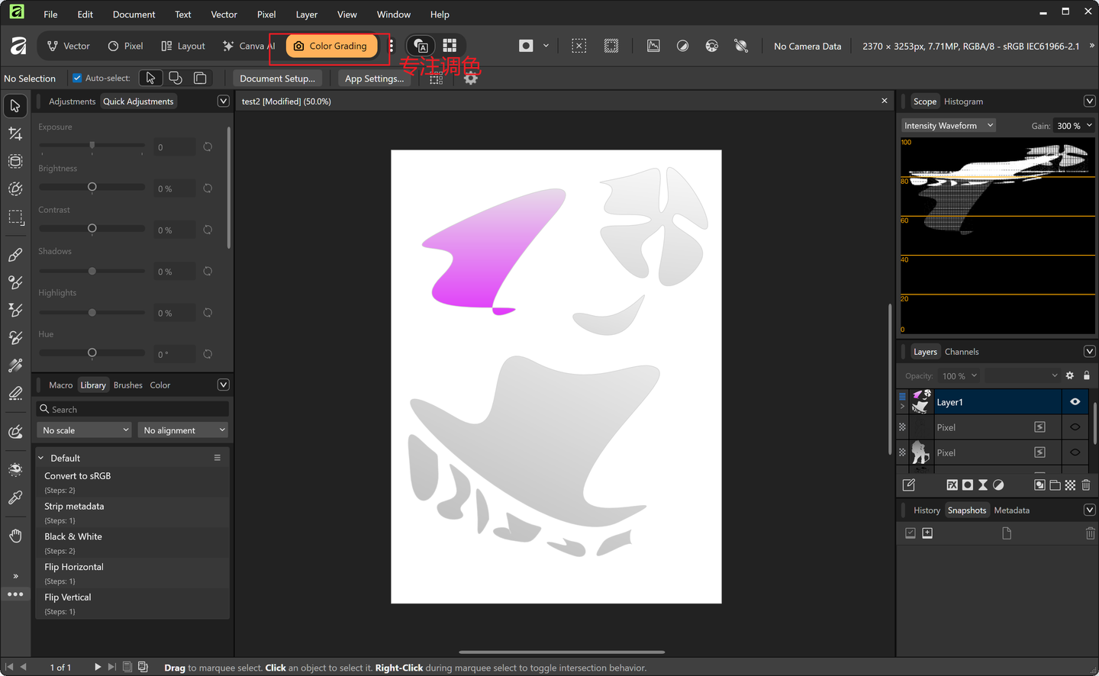Image resolution: width=1099 pixels, height=676 pixels.
Task: Open the No alignment dropdown
Action: [x=183, y=430]
